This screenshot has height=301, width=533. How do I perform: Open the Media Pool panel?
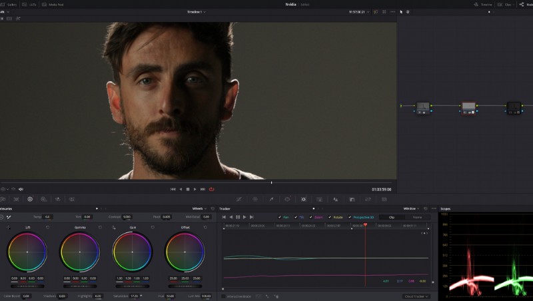point(53,5)
